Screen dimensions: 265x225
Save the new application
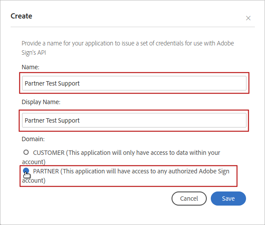[228, 199]
